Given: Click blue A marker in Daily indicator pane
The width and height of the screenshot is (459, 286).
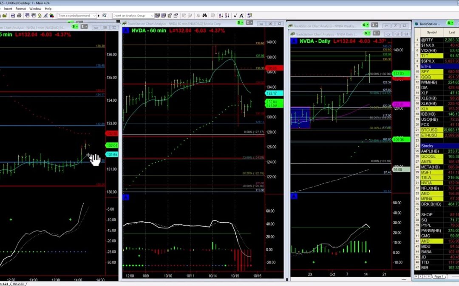Looking at the screenshot, I should [x=294, y=196].
